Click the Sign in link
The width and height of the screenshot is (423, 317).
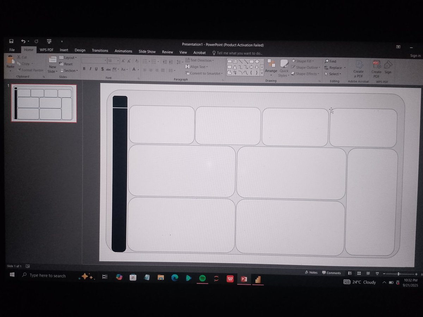pyautogui.click(x=415, y=56)
